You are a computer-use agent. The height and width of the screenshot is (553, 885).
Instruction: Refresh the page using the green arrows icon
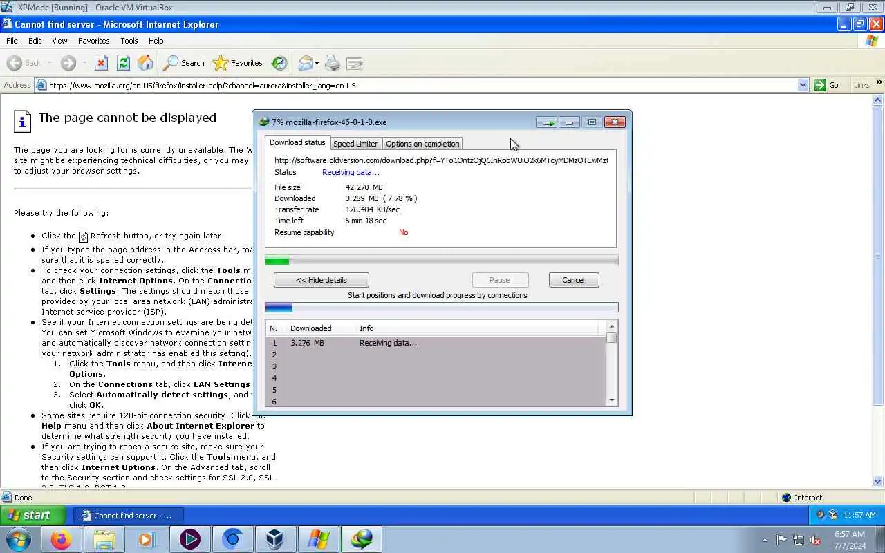[x=123, y=63]
